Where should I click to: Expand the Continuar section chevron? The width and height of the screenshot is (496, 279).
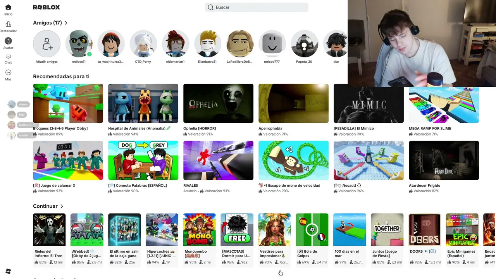(62, 206)
